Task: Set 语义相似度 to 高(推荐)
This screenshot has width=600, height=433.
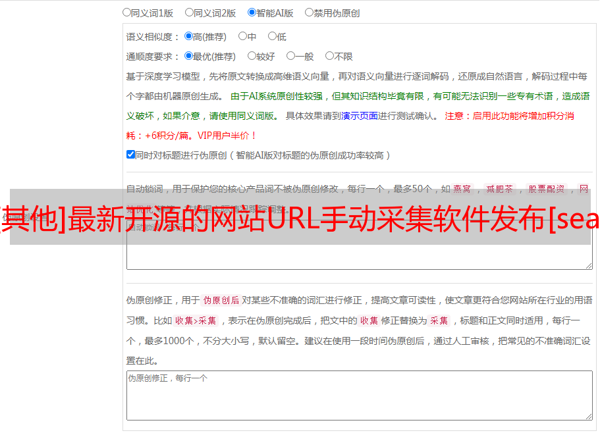Action: tap(188, 36)
